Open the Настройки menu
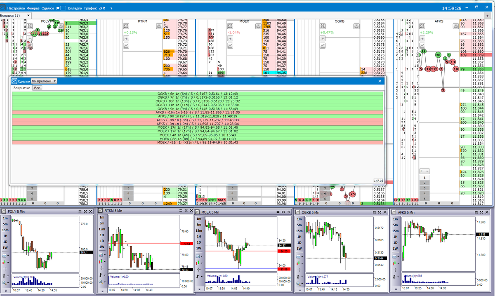 pyautogui.click(x=16, y=8)
